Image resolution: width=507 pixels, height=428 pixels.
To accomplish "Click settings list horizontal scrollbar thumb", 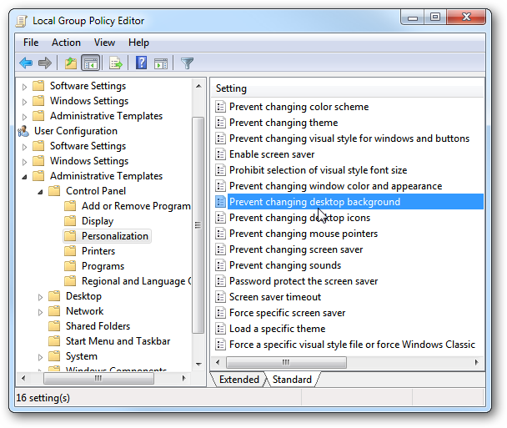I will click(286, 362).
